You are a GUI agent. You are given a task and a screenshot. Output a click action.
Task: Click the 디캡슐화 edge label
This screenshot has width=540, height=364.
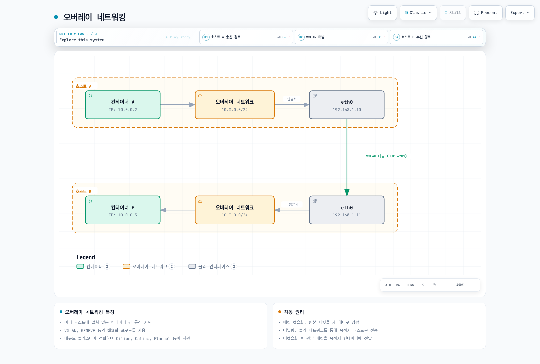pos(292,204)
